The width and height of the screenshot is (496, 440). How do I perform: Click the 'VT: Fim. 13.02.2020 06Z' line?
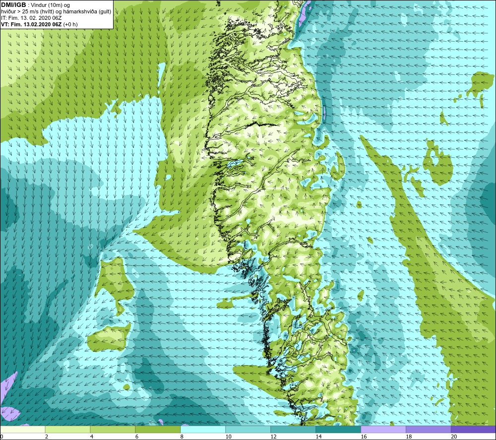[32, 24]
